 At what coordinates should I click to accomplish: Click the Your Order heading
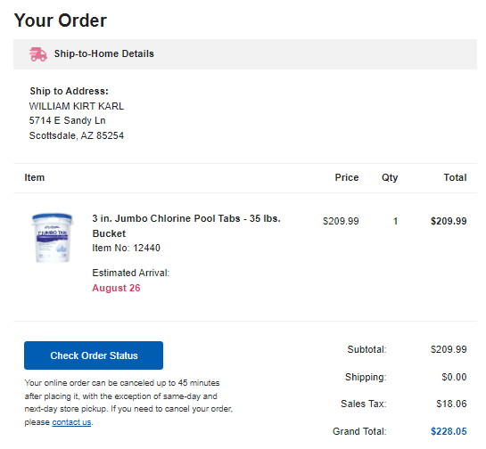click(61, 20)
